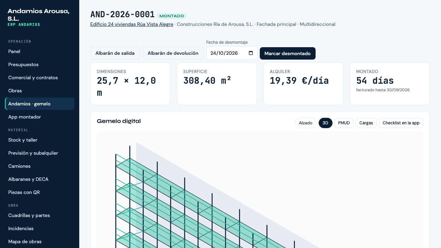Navigate to Camiones

[x=40, y=166]
